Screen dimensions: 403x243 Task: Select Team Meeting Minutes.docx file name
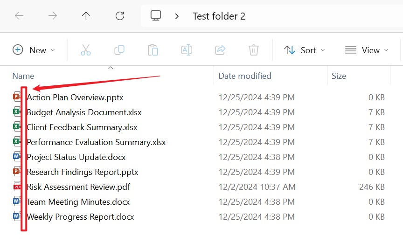pyautogui.click(x=78, y=202)
